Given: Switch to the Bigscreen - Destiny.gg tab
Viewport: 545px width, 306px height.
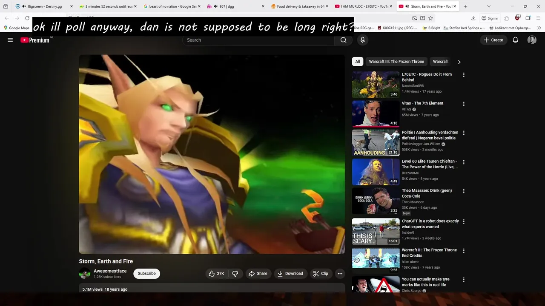Looking at the screenshot, I should pyautogui.click(x=44, y=6).
